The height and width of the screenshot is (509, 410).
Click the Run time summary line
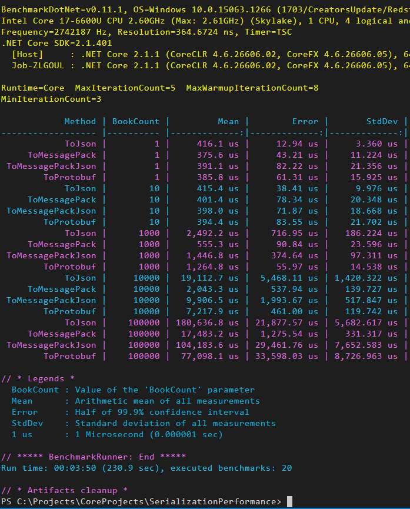pyautogui.click(x=146, y=468)
